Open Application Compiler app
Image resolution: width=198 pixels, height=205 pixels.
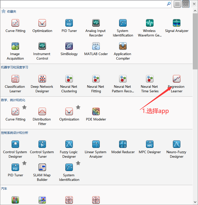tap(123, 51)
